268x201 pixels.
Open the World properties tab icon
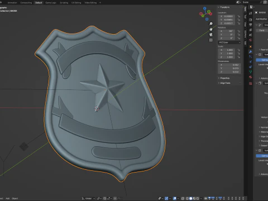point(251,40)
